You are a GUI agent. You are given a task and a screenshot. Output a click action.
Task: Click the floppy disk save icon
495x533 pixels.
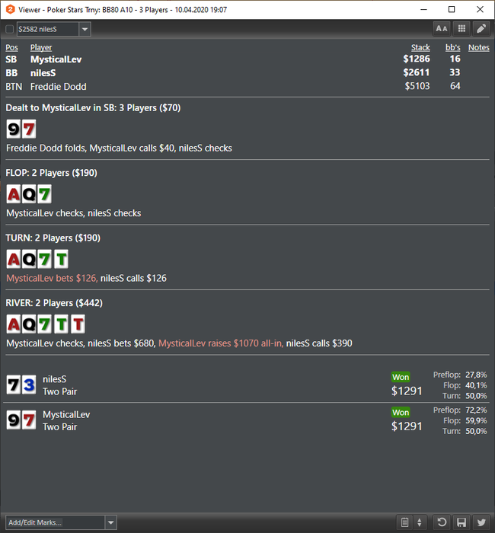[461, 522]
